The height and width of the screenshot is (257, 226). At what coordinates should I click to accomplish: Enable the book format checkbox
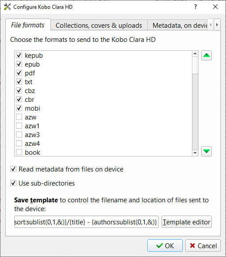point(19,152)
